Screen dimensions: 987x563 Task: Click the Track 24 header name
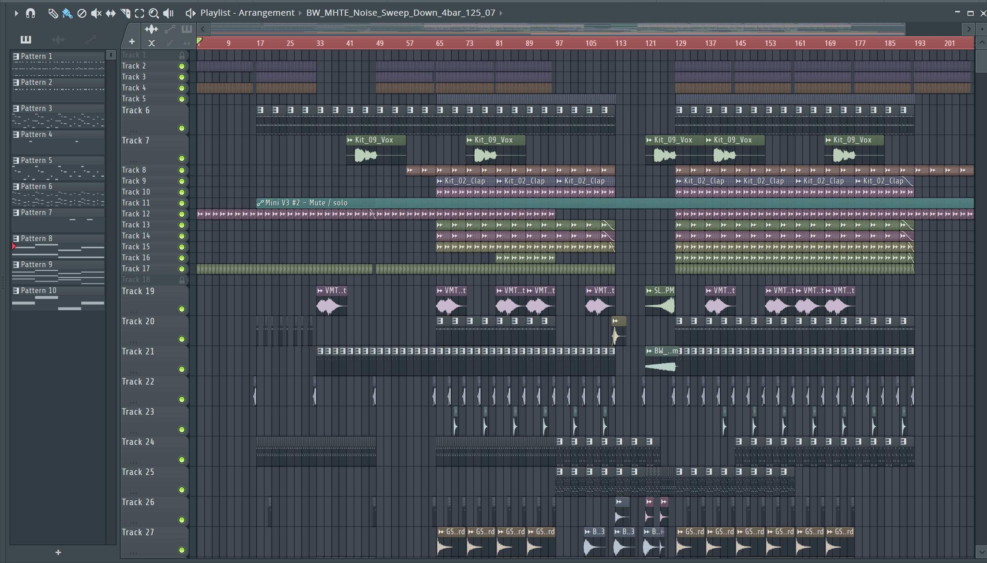coord(138,442)
